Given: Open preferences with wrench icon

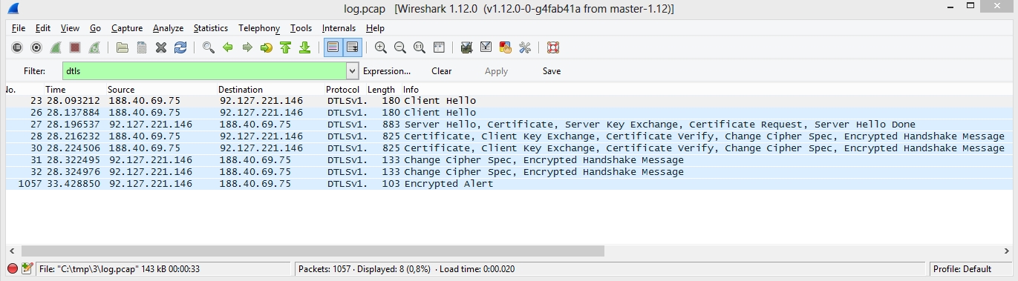Looking at the screenshot, I should [x=525, y=47].
